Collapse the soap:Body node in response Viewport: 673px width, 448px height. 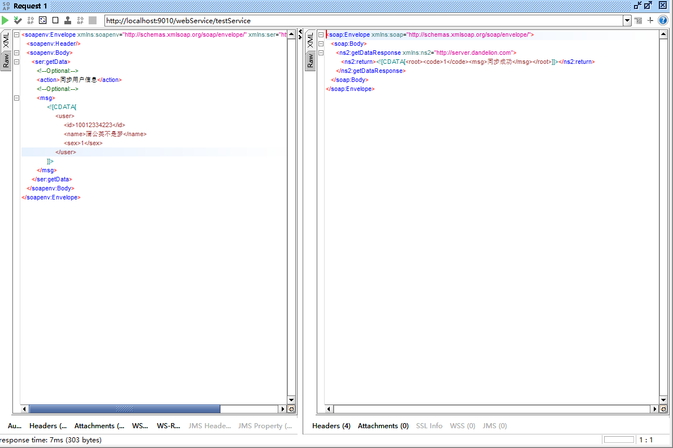[x=321, y=44]
